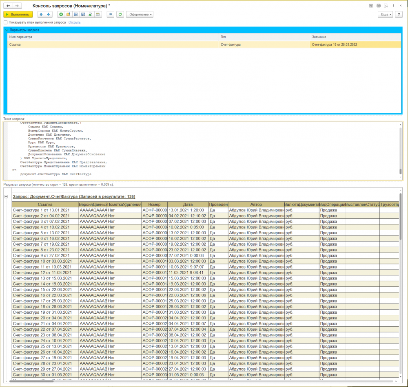Click the save-as floppy disk icon
Viewport: 408px width, 387px height.
[83, 14]
